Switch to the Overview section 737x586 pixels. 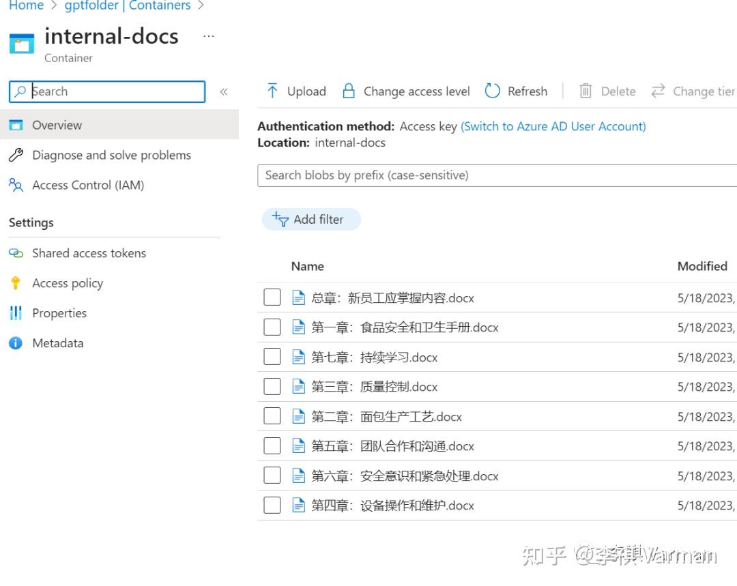pyautogui.click(x=57, y=125)
